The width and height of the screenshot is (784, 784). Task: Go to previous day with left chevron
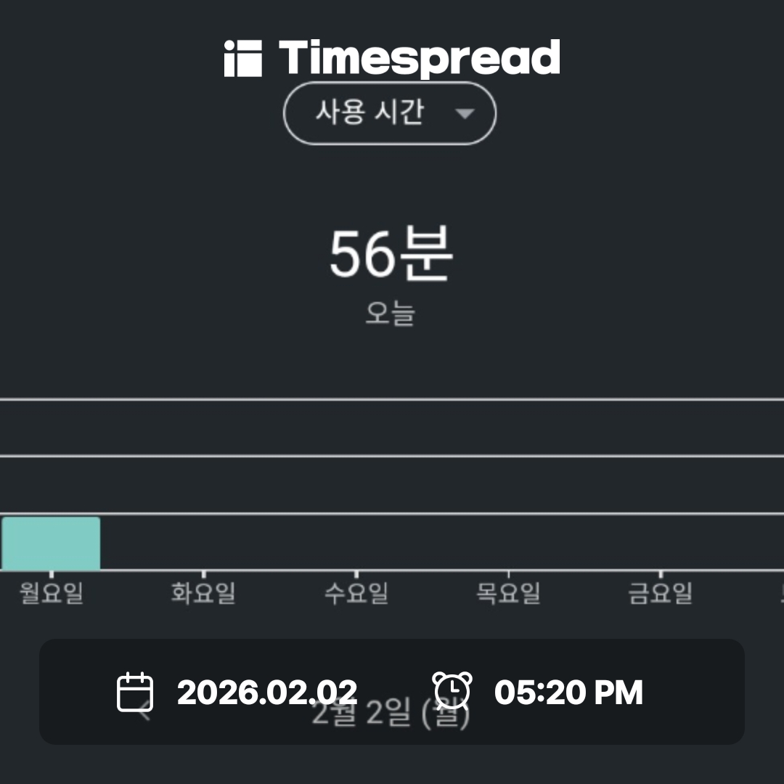tap(144, 714)
